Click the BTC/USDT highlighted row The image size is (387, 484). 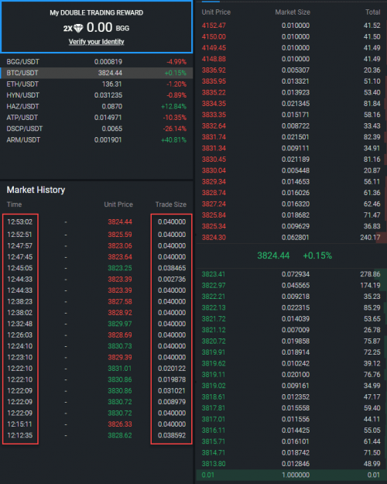[96, 73]
